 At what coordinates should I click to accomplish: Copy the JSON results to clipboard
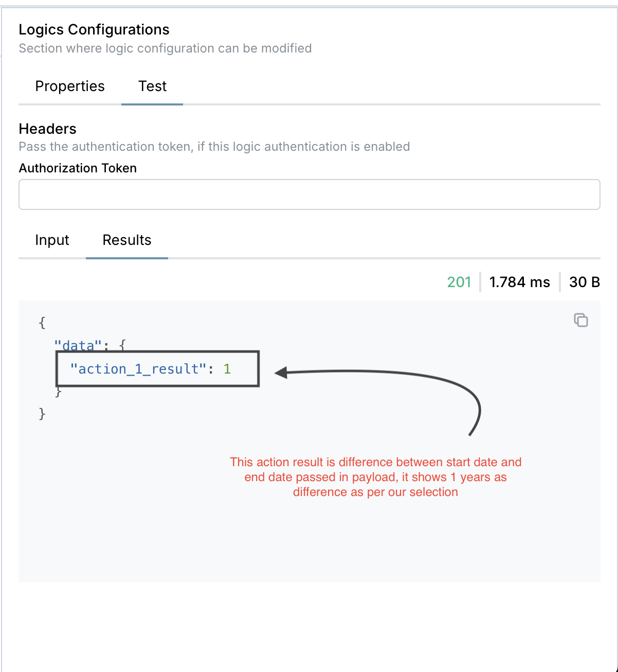click(x=581, y=320)
